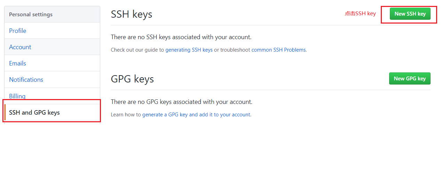441x177 pixels.
Task: Click the 'Check out our guide to' text
Action: [137, 50]
